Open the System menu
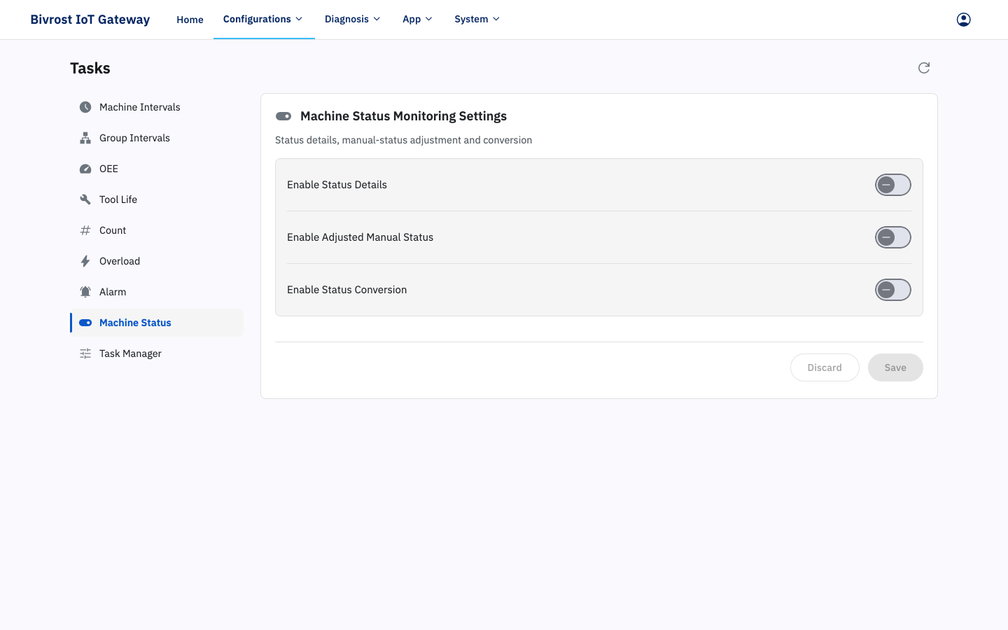Image resolution: width=1008 pixels, height=630 pixels. 477,19
